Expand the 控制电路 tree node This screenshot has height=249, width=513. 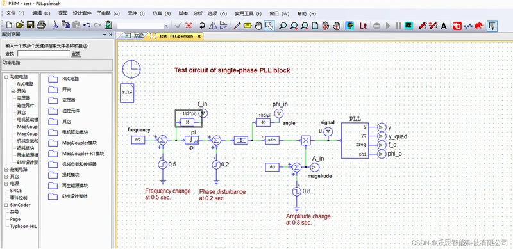6,169
